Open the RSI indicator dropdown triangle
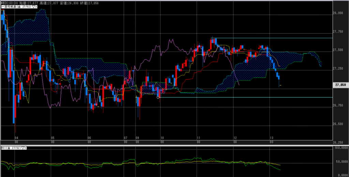This screenshot has width=349, height=177. pos(23,148)
